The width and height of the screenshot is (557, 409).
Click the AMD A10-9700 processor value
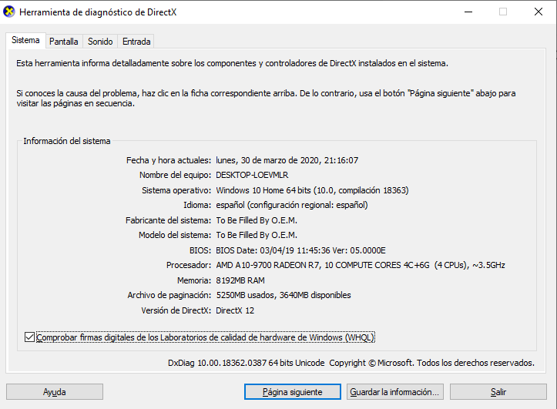click(361, 265)
